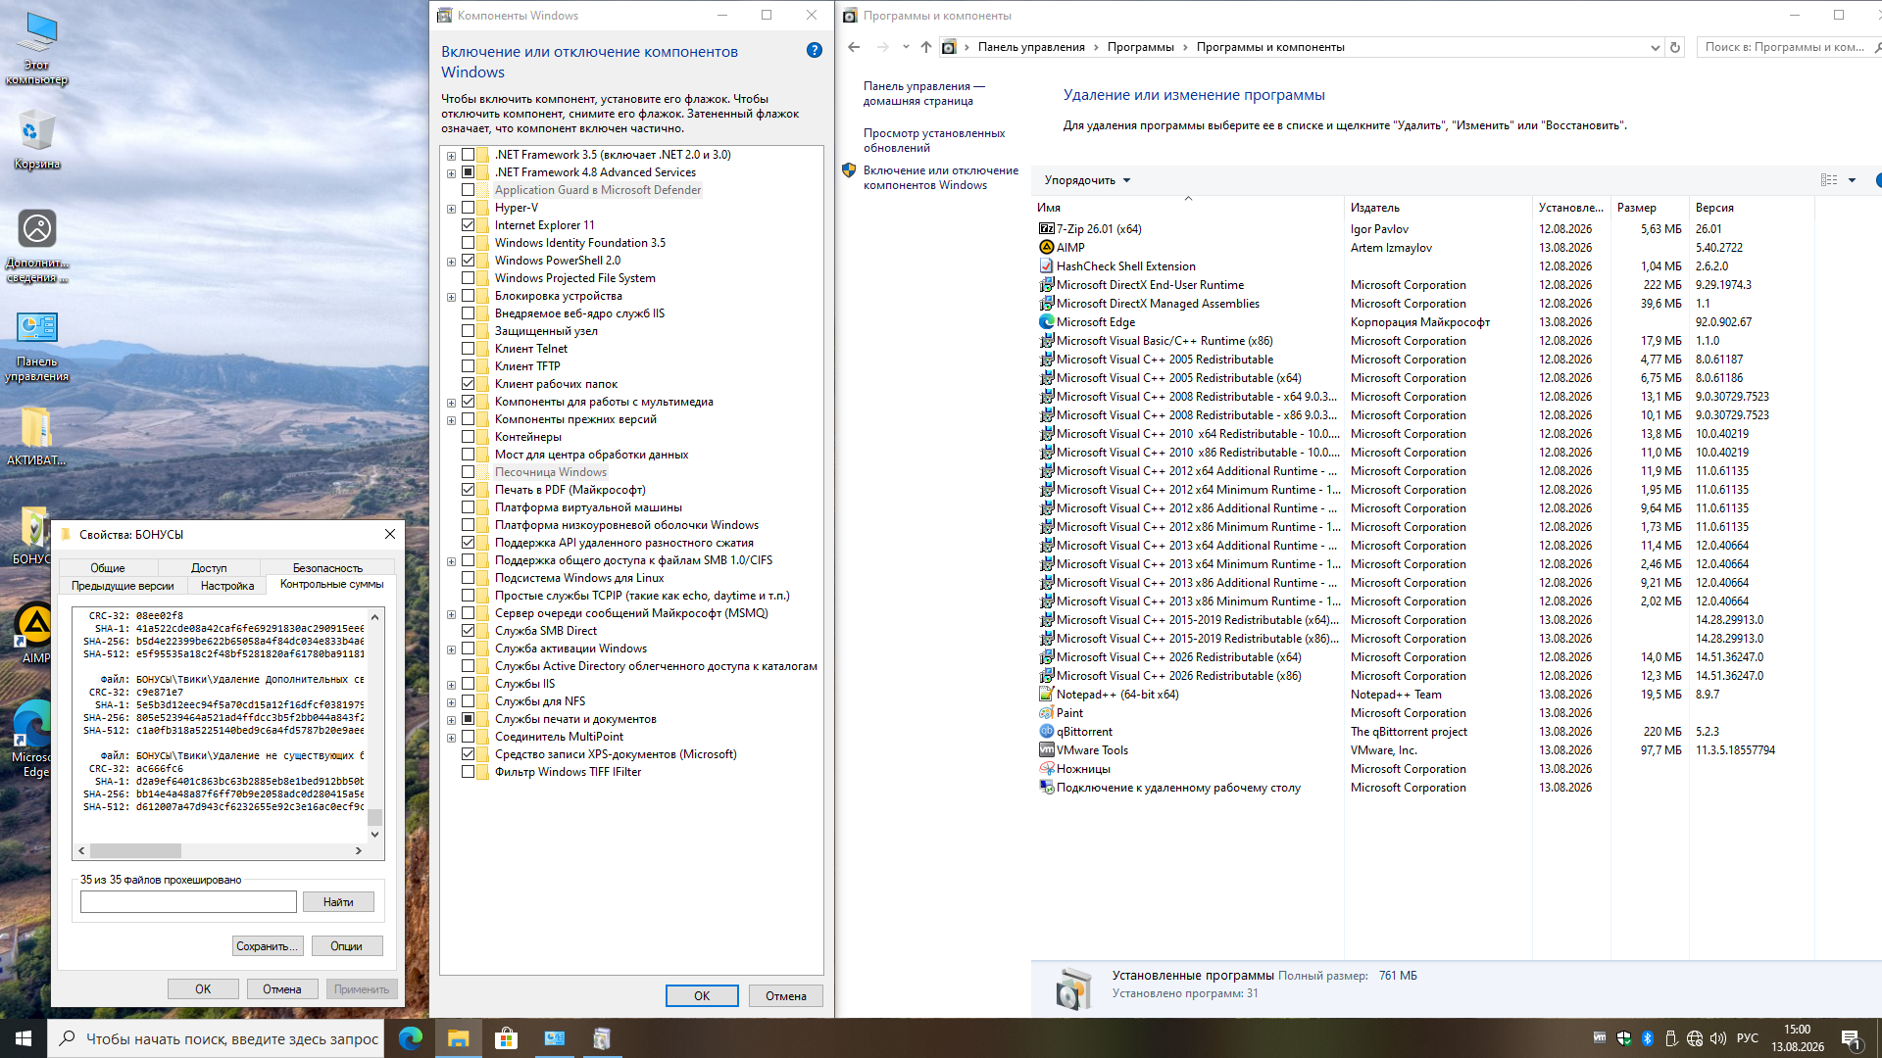Select the VMware Tools program icon
This screenshot has height=1058, width=1882.
tap(1046, 750)
